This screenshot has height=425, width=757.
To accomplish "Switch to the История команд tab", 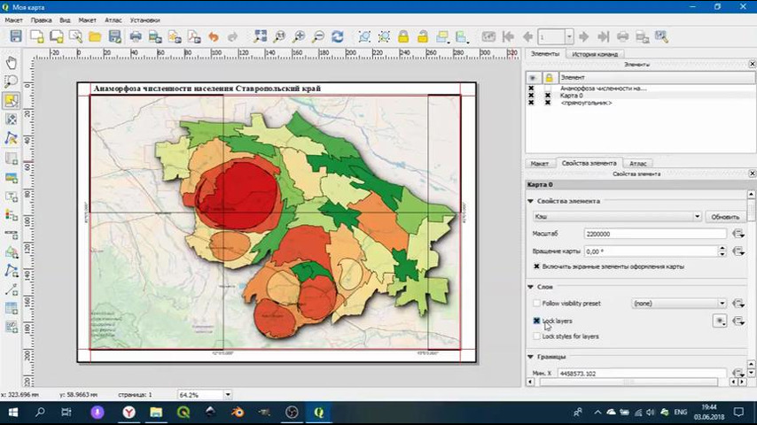I will [594, 54].
